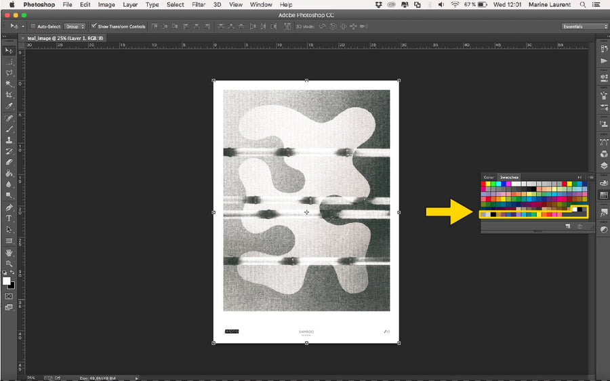Click the macOS Spotlight search icon

tap(582, 5)
